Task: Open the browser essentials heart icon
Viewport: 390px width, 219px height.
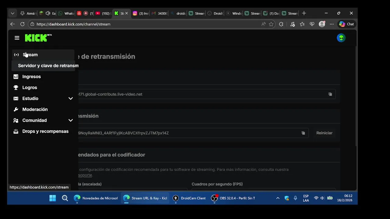Action: pos(312,24)
